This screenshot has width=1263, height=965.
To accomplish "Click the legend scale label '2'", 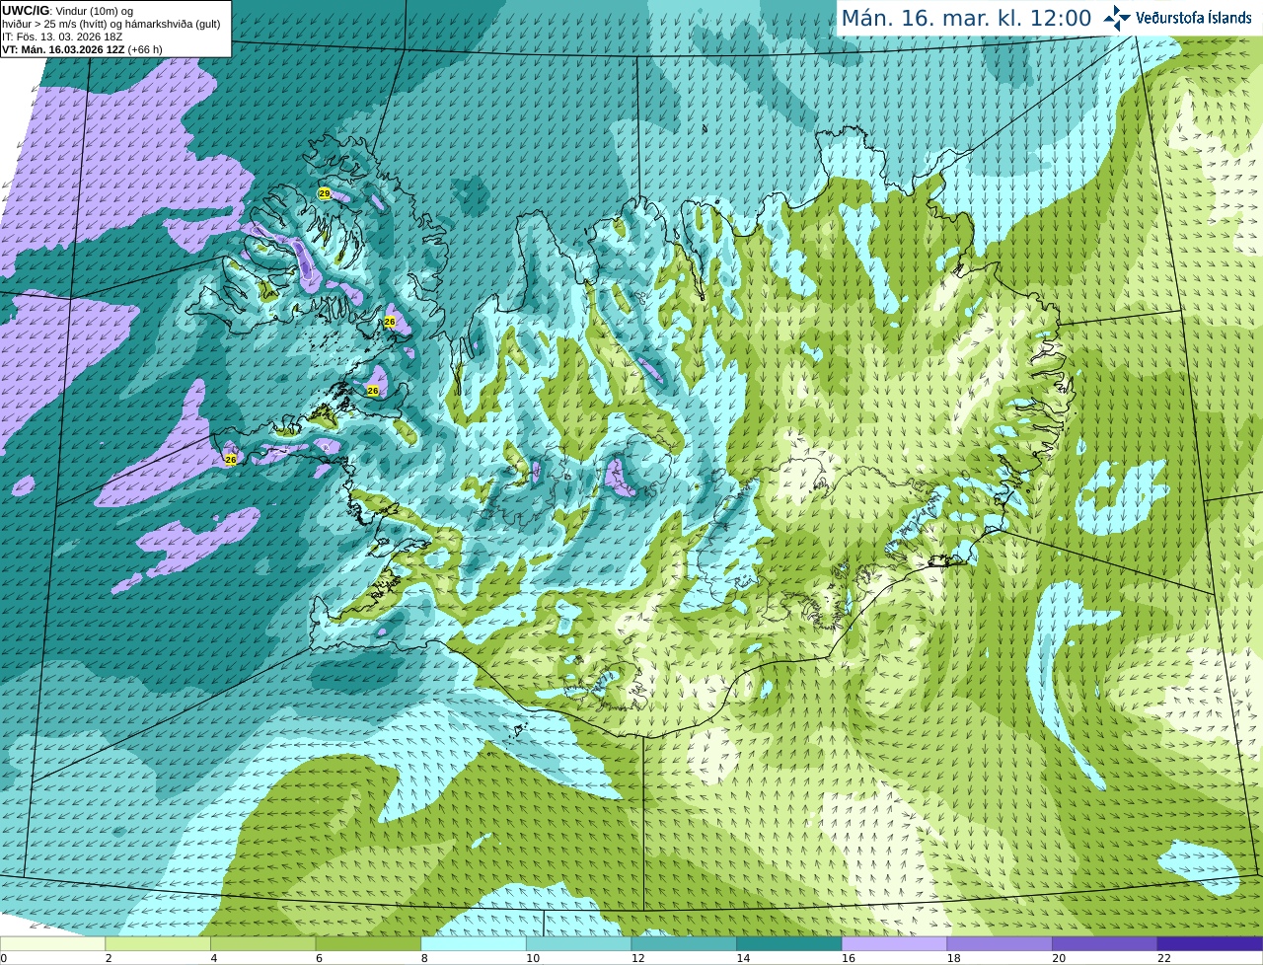I will pyautogui.click(x=109, y=958).
